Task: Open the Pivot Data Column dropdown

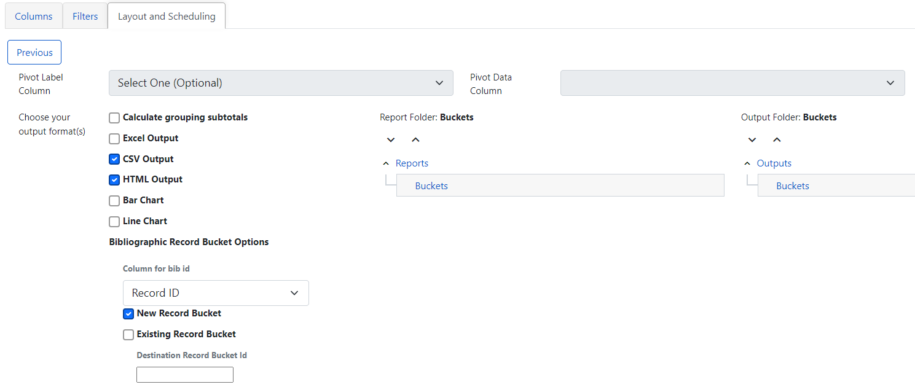Action: pos(732,82)
